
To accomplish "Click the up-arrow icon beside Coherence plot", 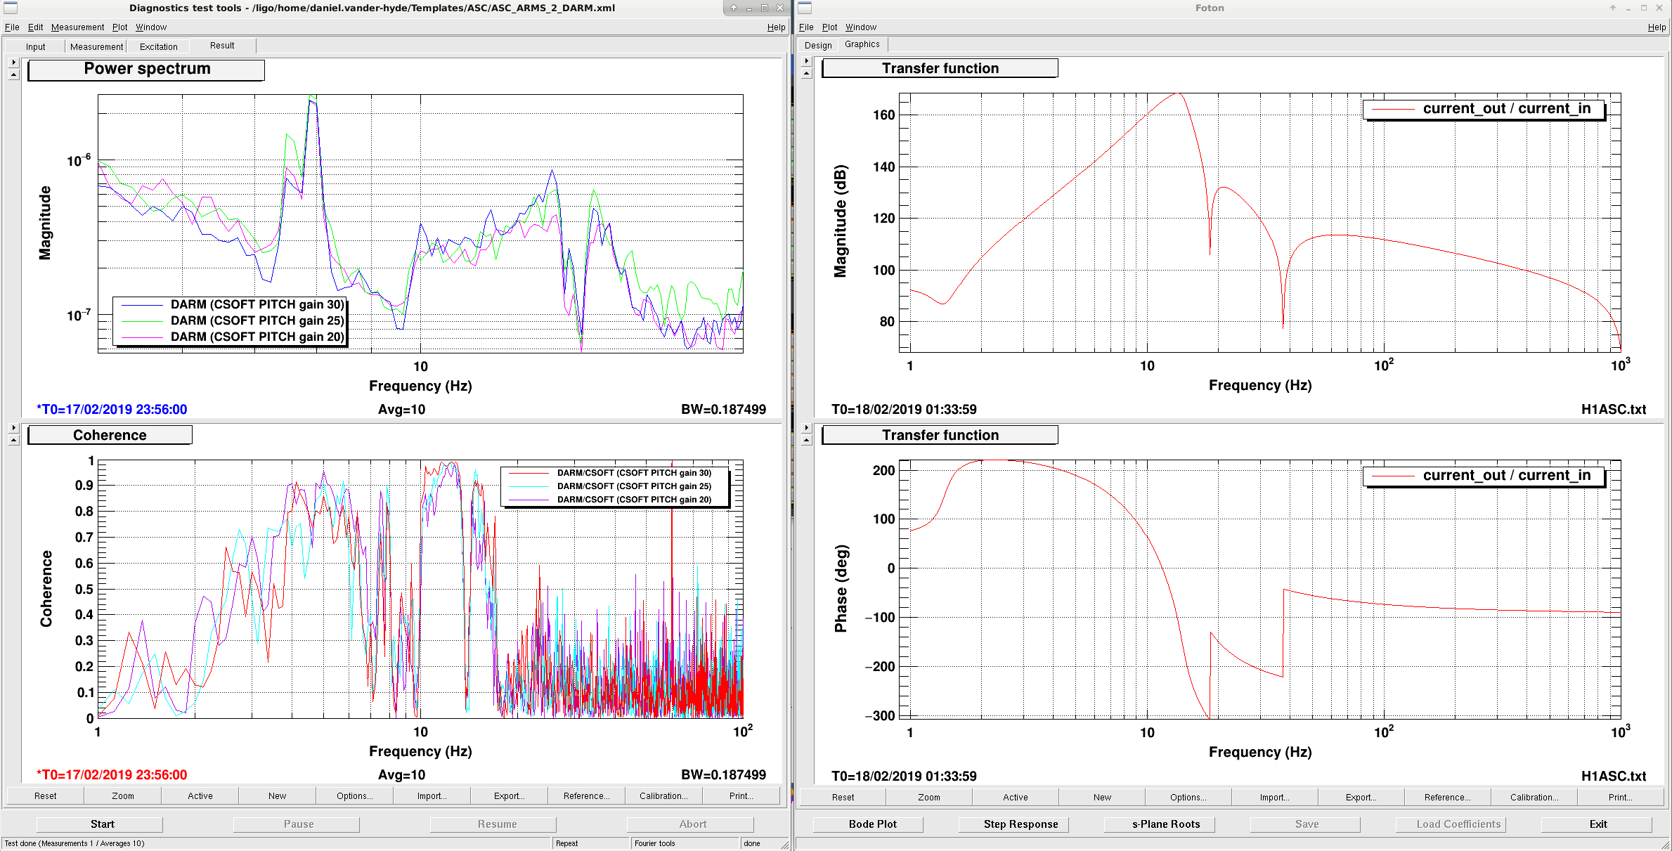I will 13,440.
